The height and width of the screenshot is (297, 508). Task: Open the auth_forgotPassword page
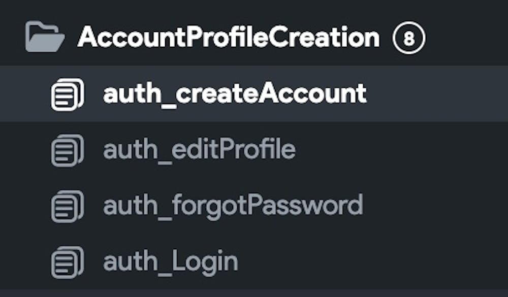[233, 206]
